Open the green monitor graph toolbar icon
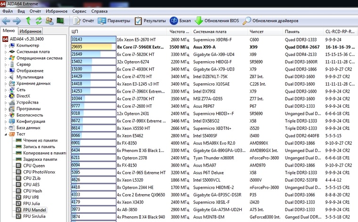Image resolution: width=358 pixels, height=222 pixels. point(60,21)
